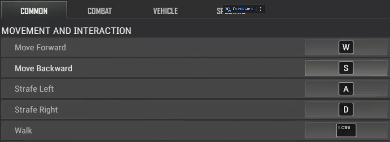Select the D key icon for Strafe Right
The height and width of the screenshot is (142, 390).
[x=346, y=110]
